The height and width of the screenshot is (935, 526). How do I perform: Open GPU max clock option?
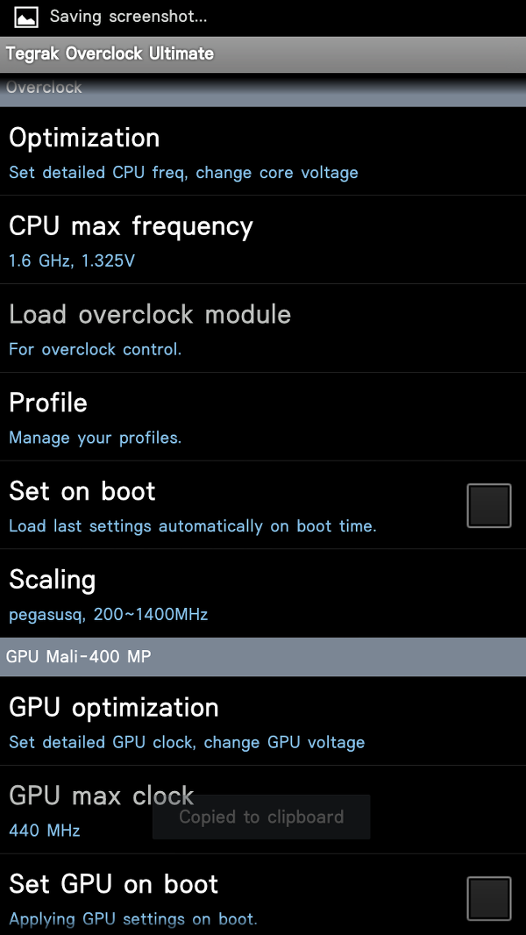coord(263,810)
